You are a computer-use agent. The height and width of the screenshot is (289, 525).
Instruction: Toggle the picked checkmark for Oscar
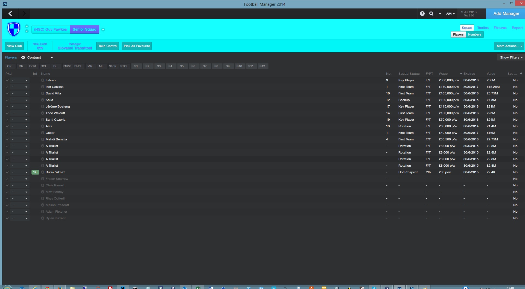[x=7, y=133]
